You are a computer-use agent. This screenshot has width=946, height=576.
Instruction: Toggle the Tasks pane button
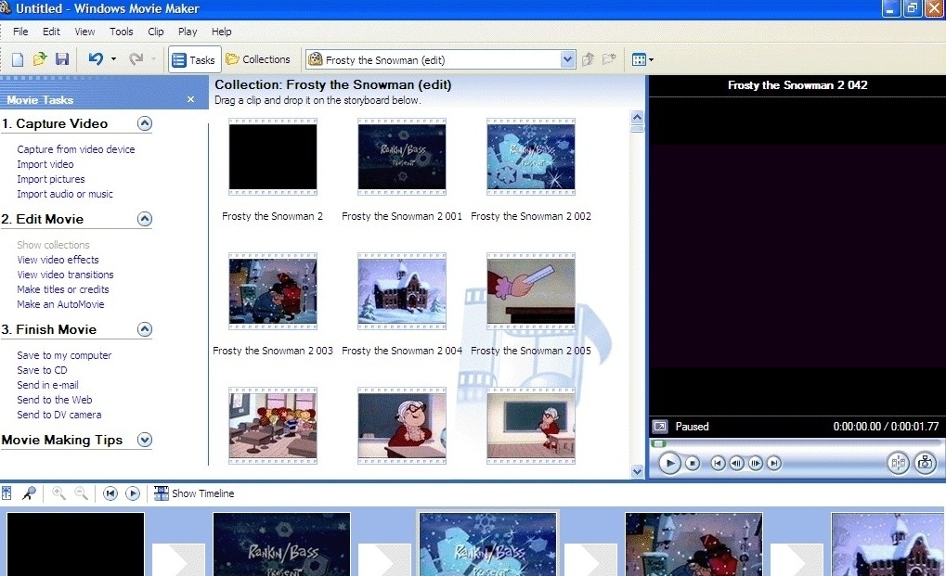pos(194,59)
